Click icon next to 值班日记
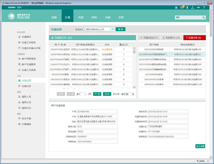Viewport: 214px width, 164px height. point(20,108)
